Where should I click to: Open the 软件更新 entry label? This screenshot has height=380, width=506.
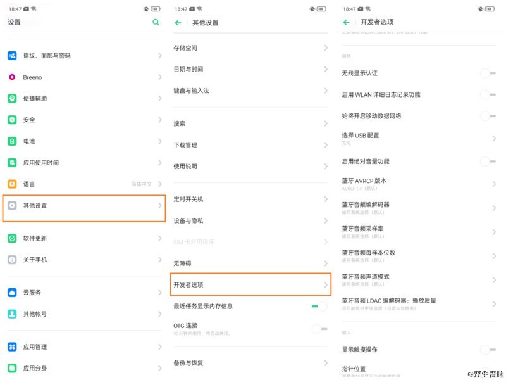tap(35, 238)
